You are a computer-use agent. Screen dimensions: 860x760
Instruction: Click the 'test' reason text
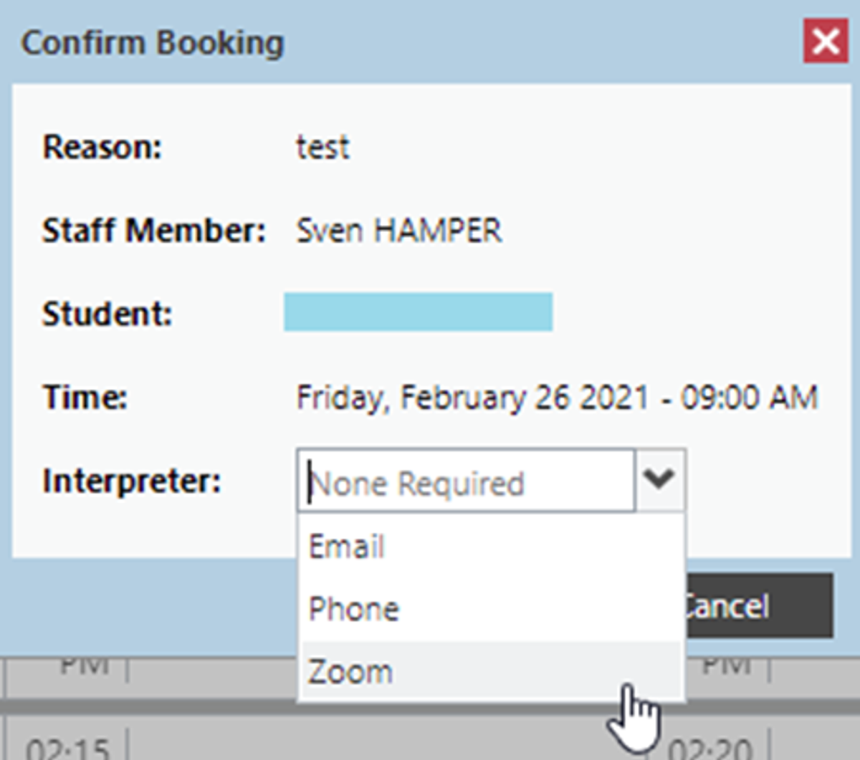tap(322, 148)
